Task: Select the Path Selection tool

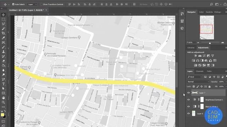Action: click(3, 89)
